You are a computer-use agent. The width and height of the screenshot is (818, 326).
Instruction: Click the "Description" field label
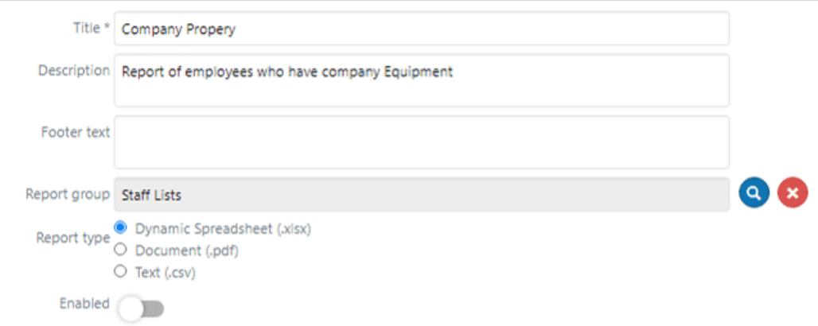pyautogui.click(x=74, y=71)
